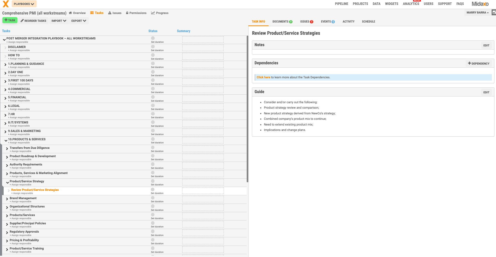Click status circle for Pricing & Profitability
This screenshot has height=257, width=496.
(x=153, y=240)
